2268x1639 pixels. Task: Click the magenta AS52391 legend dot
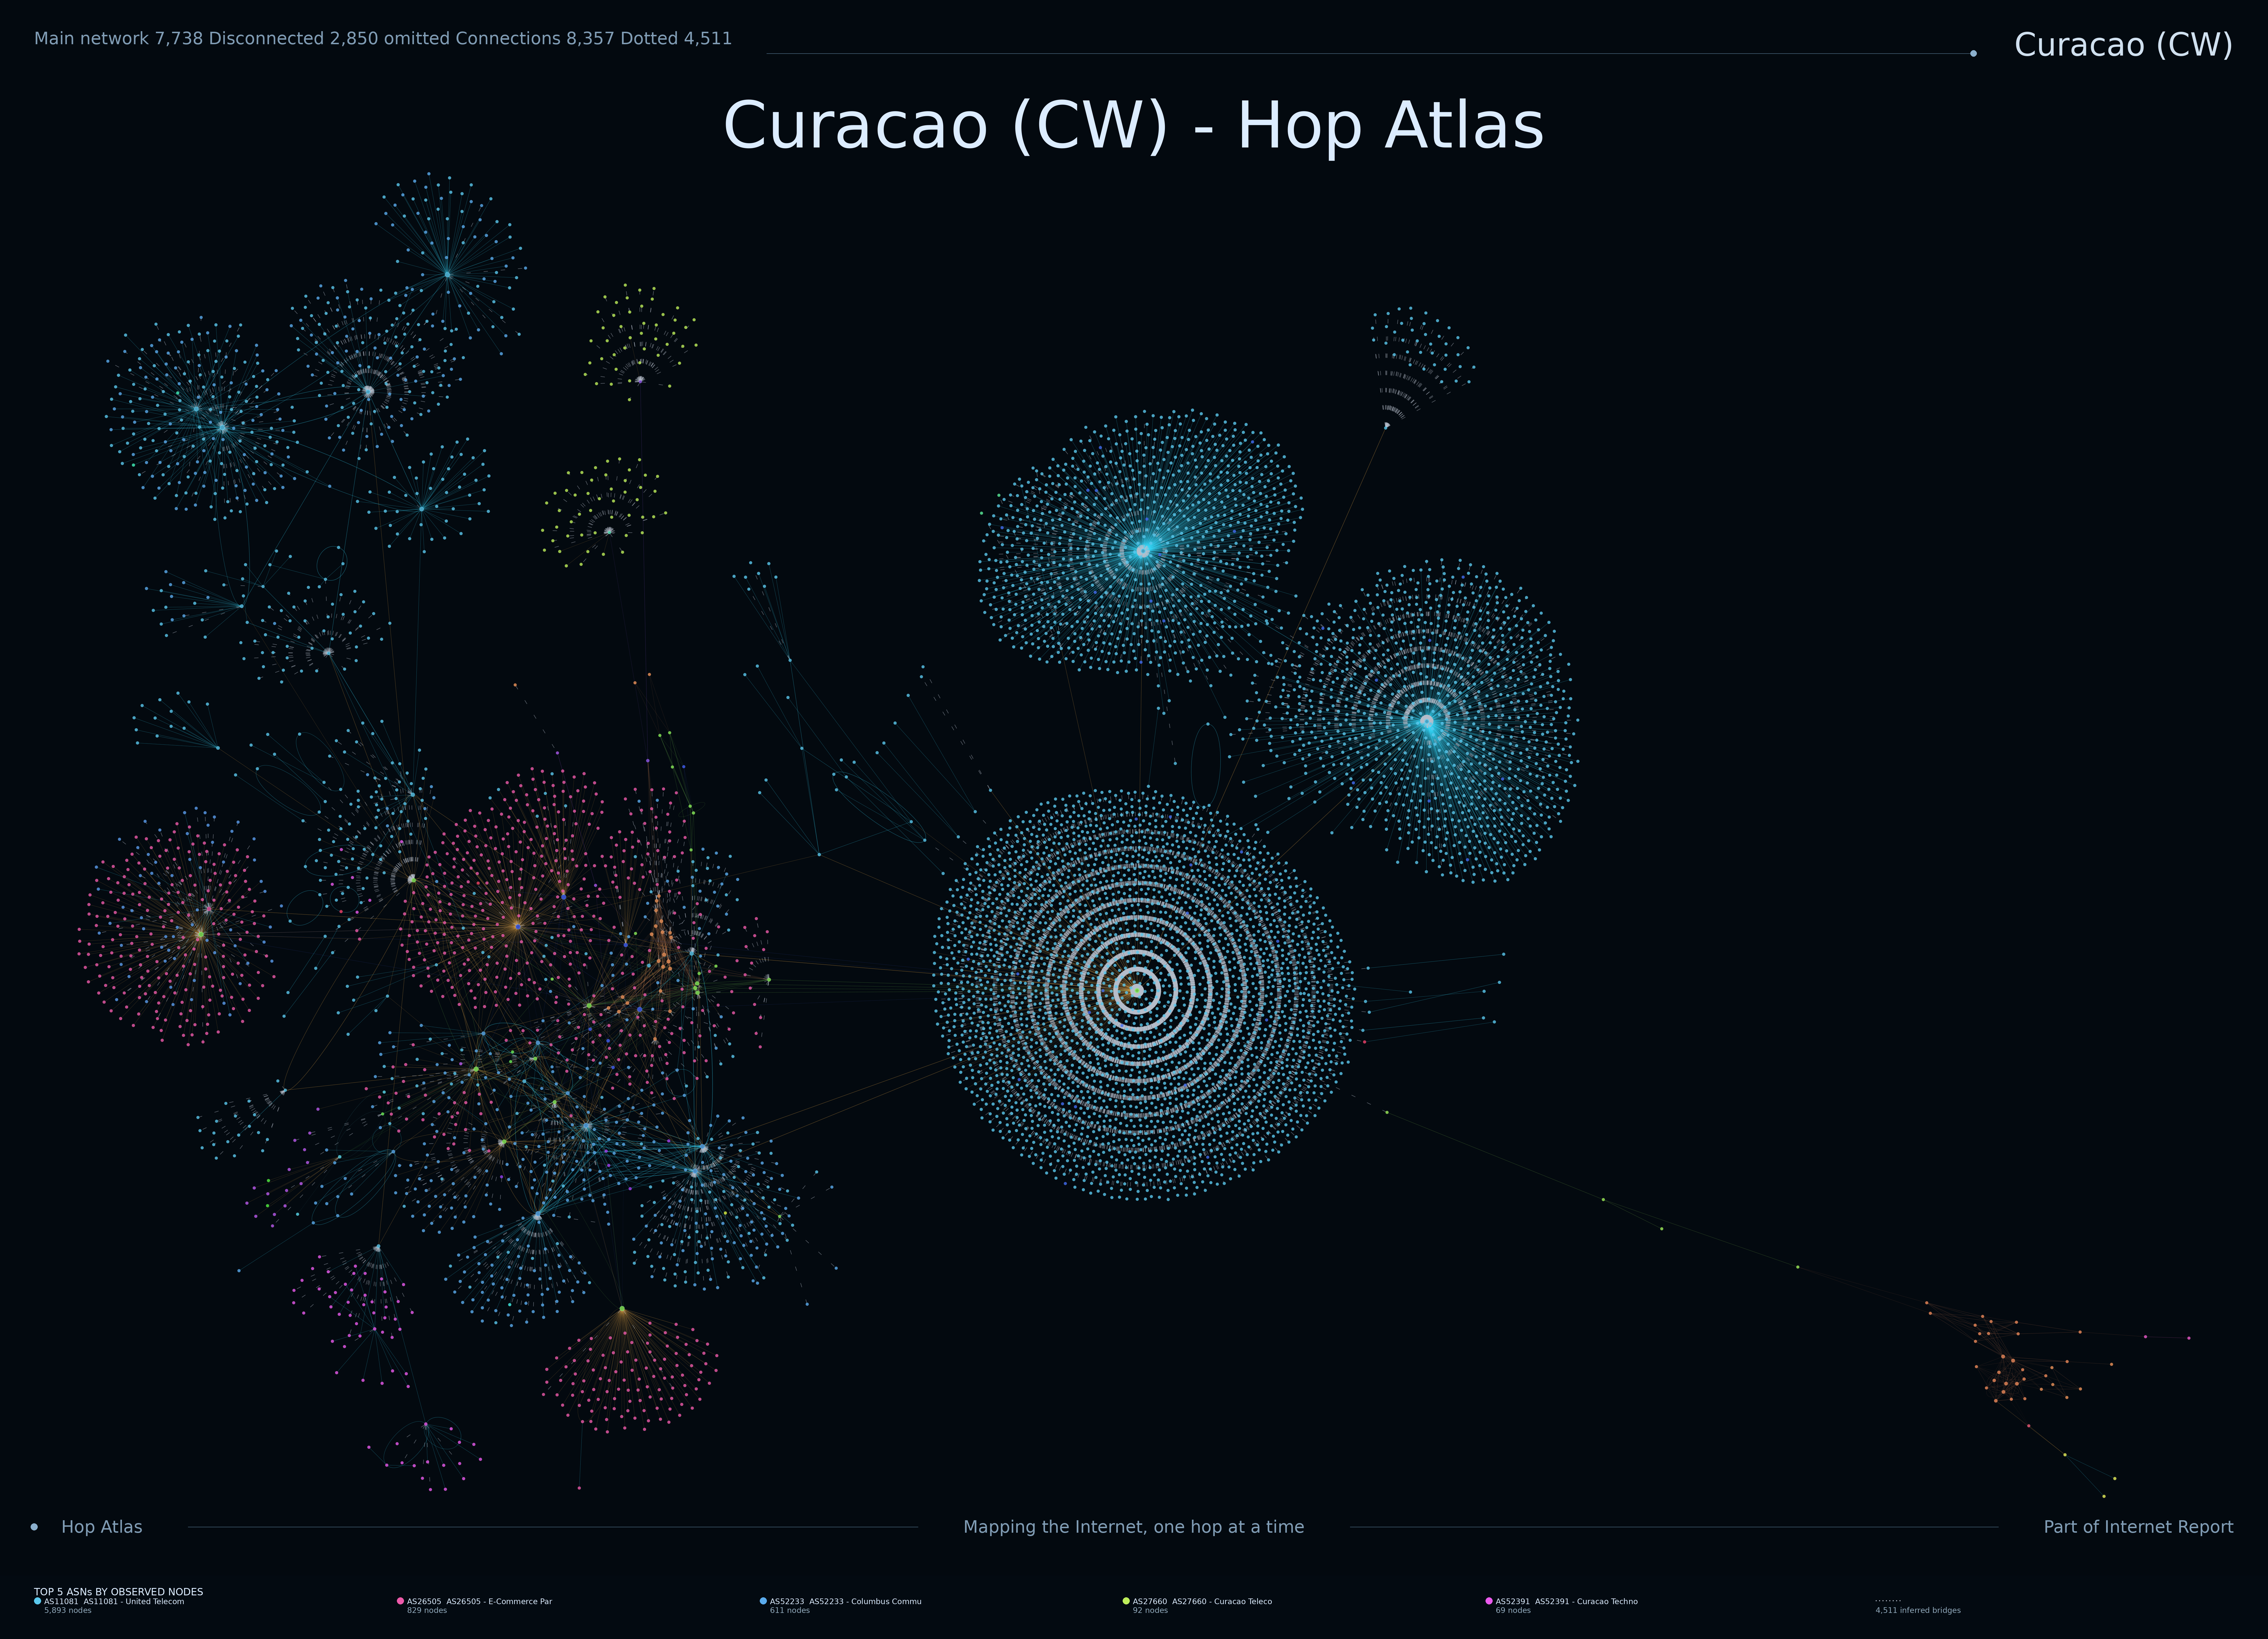coord(1489,1601)
